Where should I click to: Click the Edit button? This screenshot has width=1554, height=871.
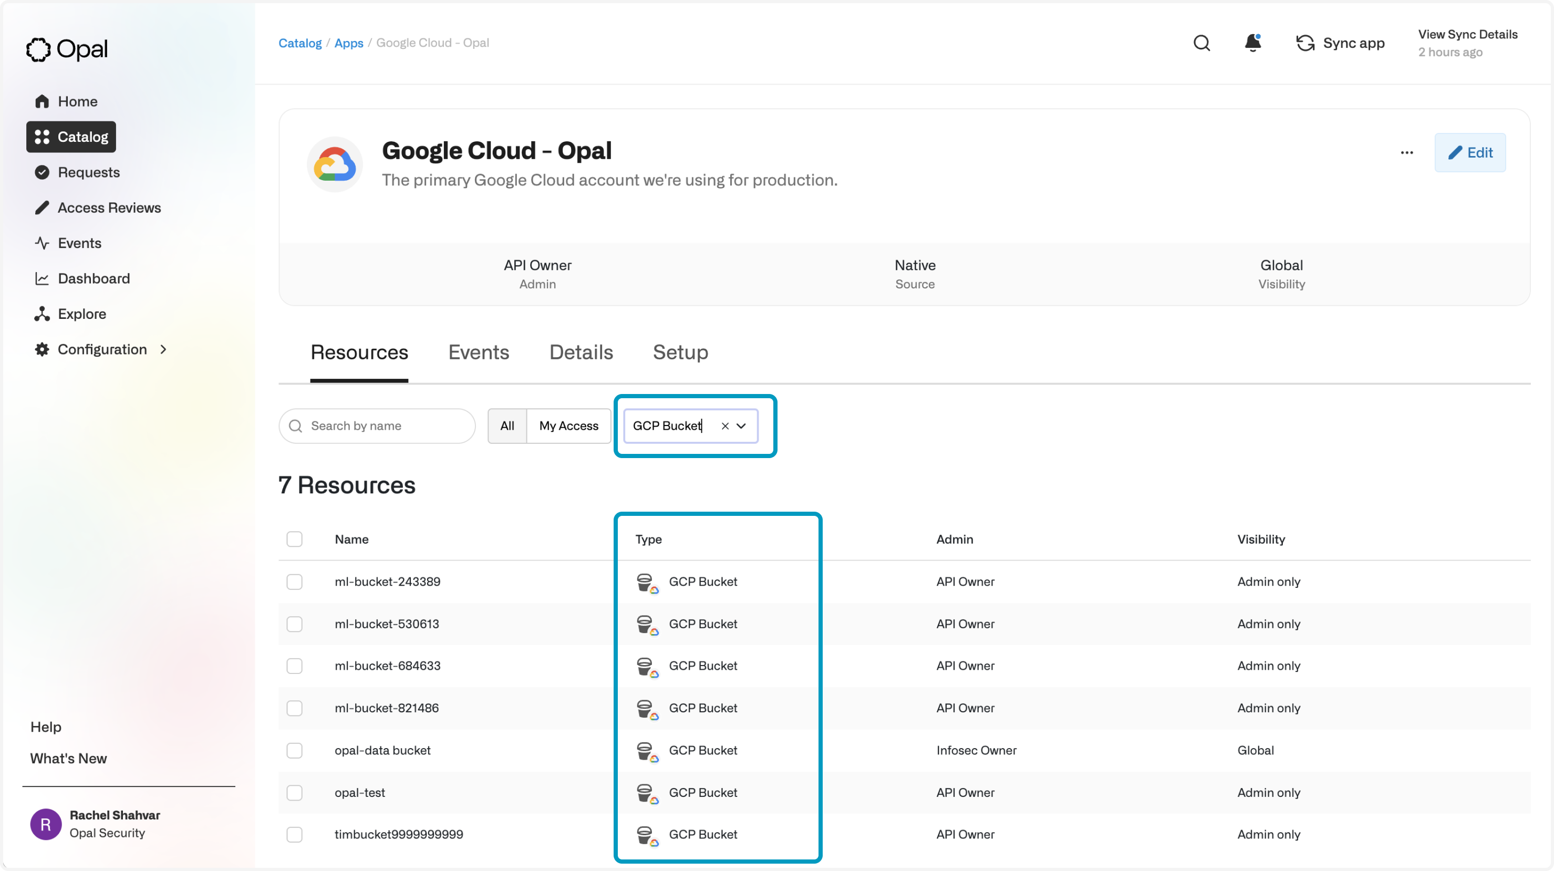tap(1469, 152)
